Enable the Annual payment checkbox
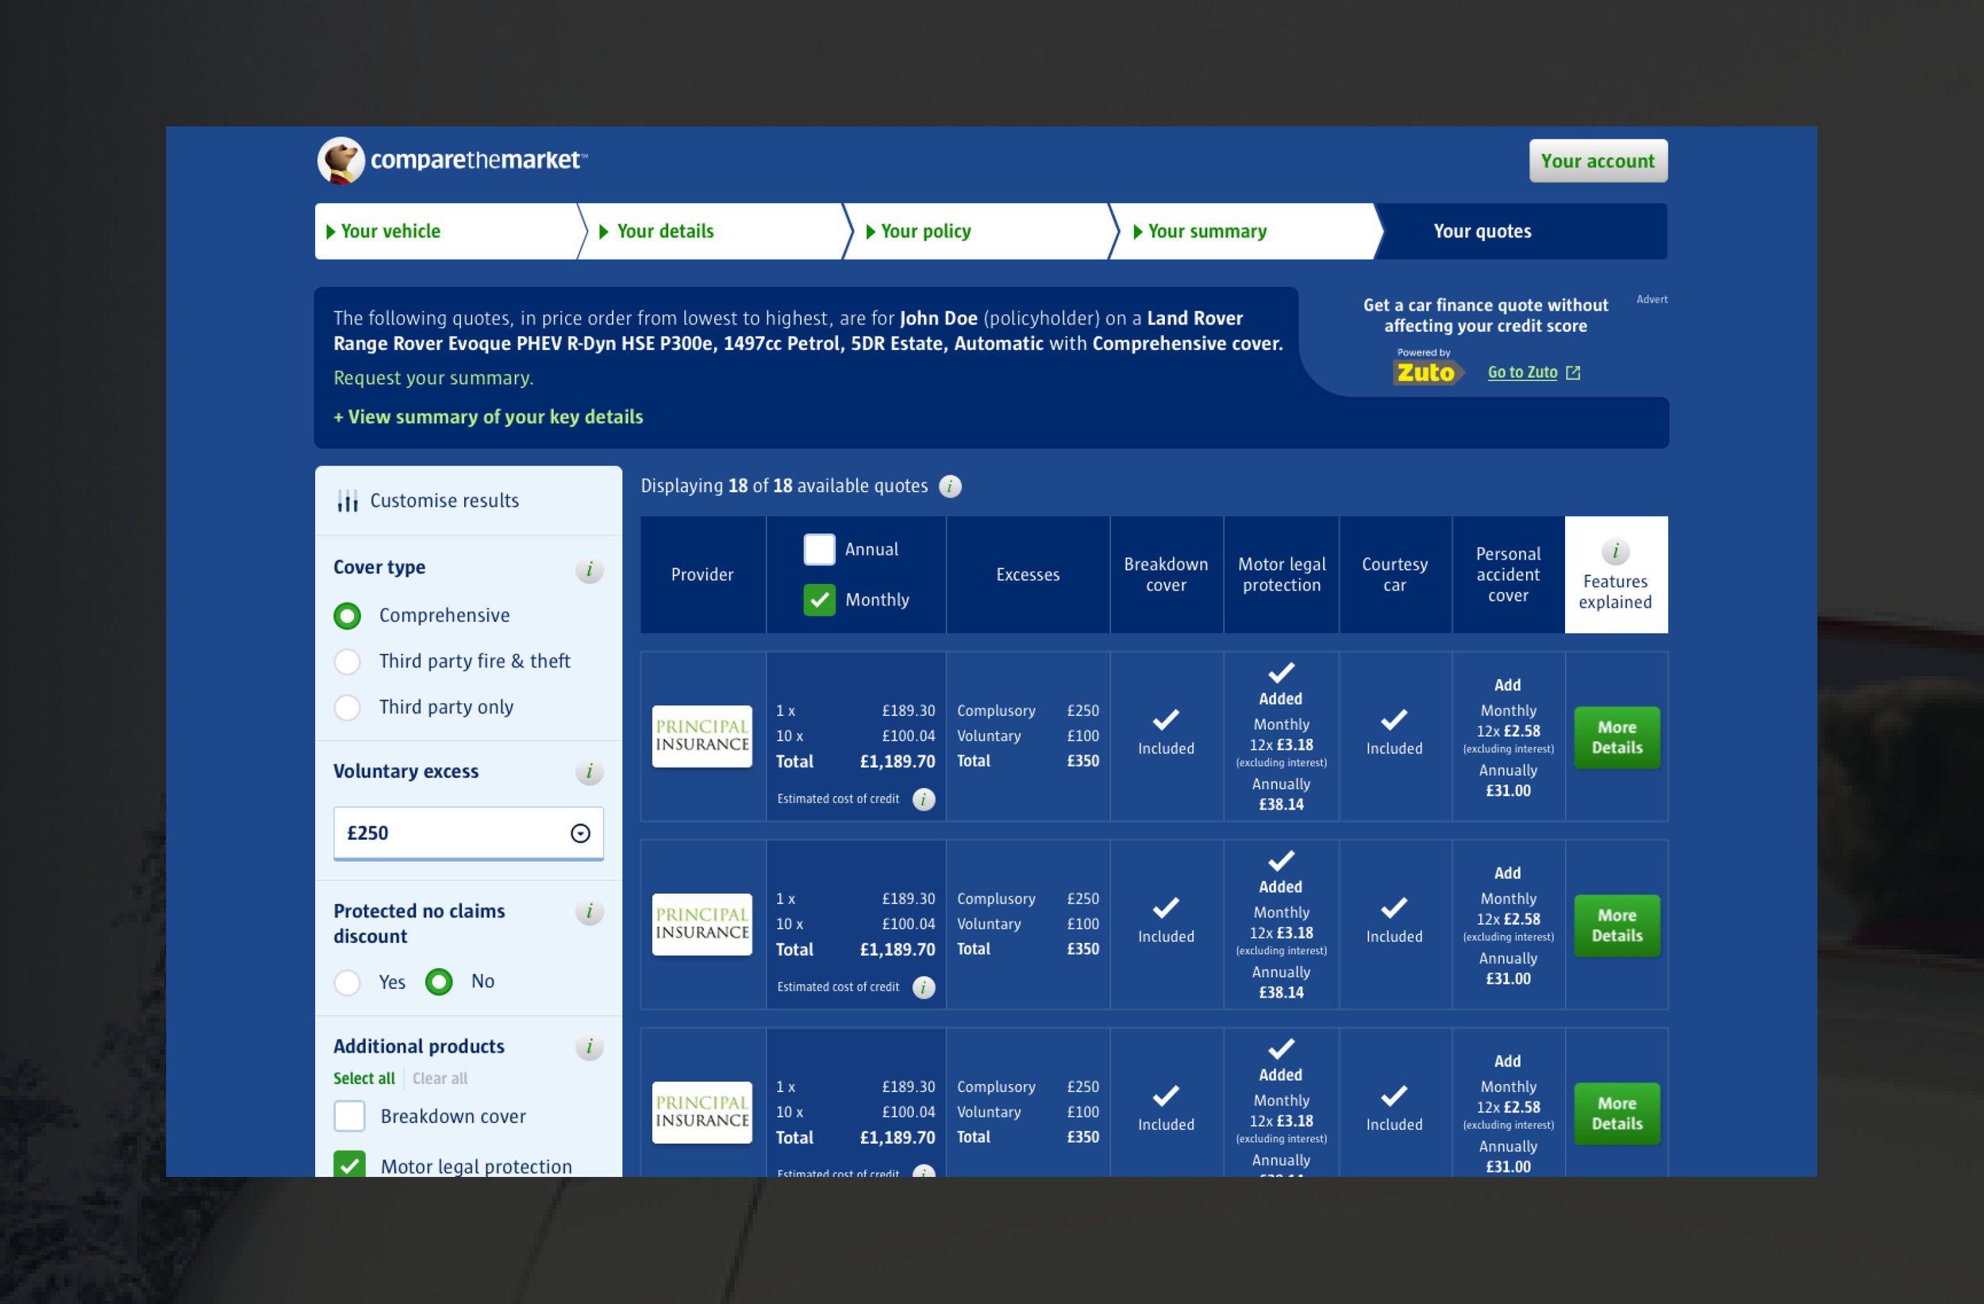Image resolution: width=1984 pixels, height=1304 pixels. pyautogui.click(x=819, y=549)
